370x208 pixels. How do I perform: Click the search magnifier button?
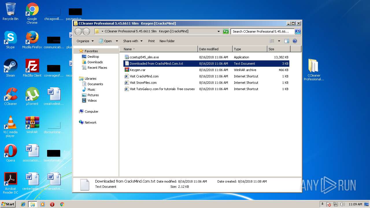[297, 31]
